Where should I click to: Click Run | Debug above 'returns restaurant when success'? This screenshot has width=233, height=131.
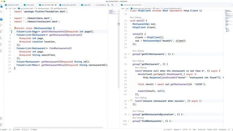[141, 98]
